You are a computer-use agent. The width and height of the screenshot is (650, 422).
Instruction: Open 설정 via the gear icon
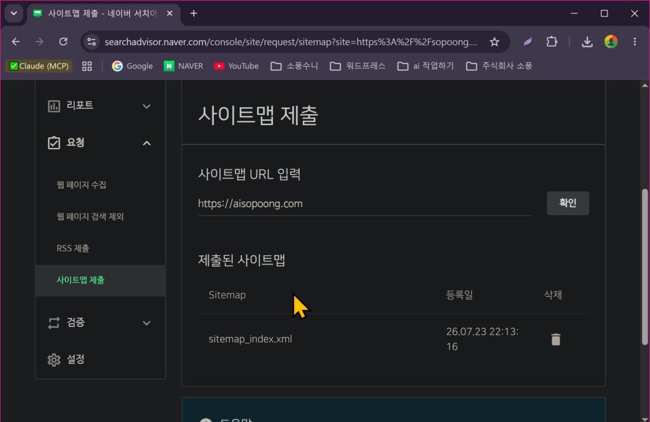[x=54, y=359]
